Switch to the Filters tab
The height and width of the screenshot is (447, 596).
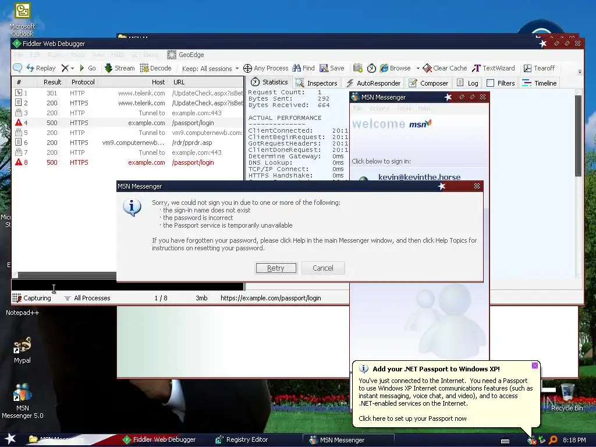click(501, 83)
